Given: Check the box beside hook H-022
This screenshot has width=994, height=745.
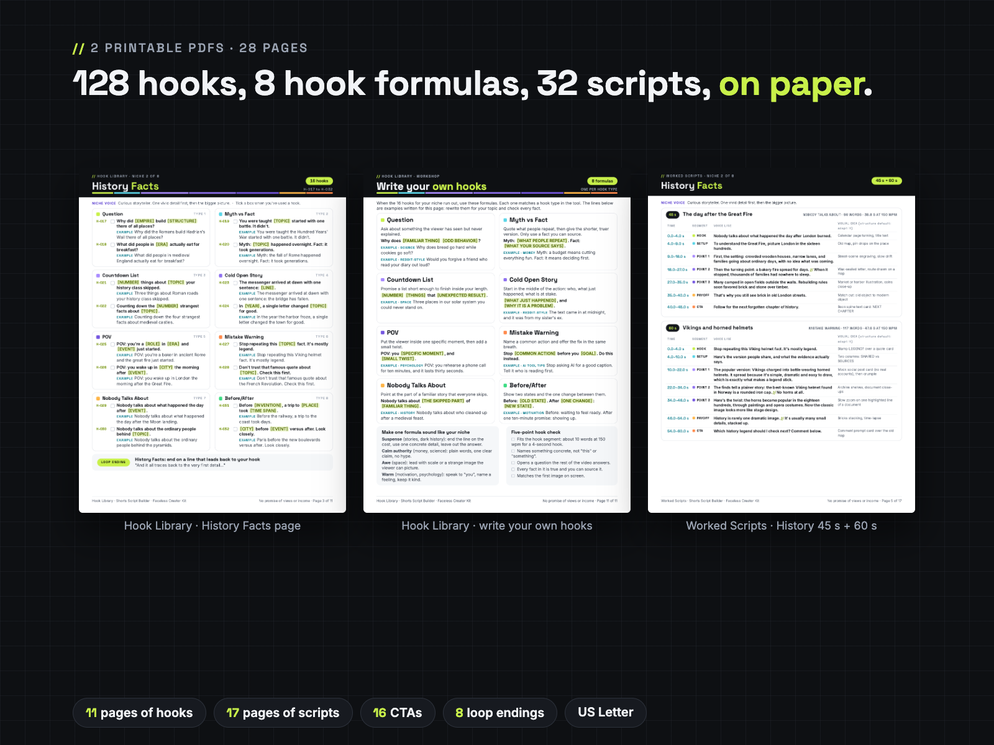Looking at the screenshot, I should (112, 306).
